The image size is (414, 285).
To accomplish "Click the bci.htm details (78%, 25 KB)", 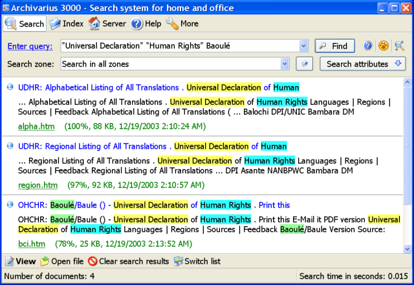I will click(x=124, y=244).
